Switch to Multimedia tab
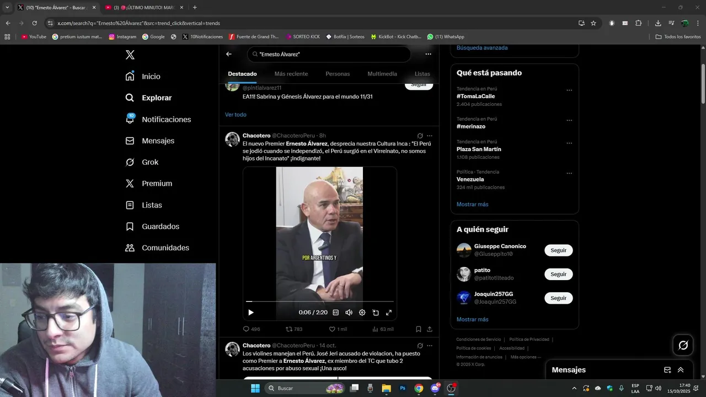The height and width of the screenshot is (397, 706). 382,74
